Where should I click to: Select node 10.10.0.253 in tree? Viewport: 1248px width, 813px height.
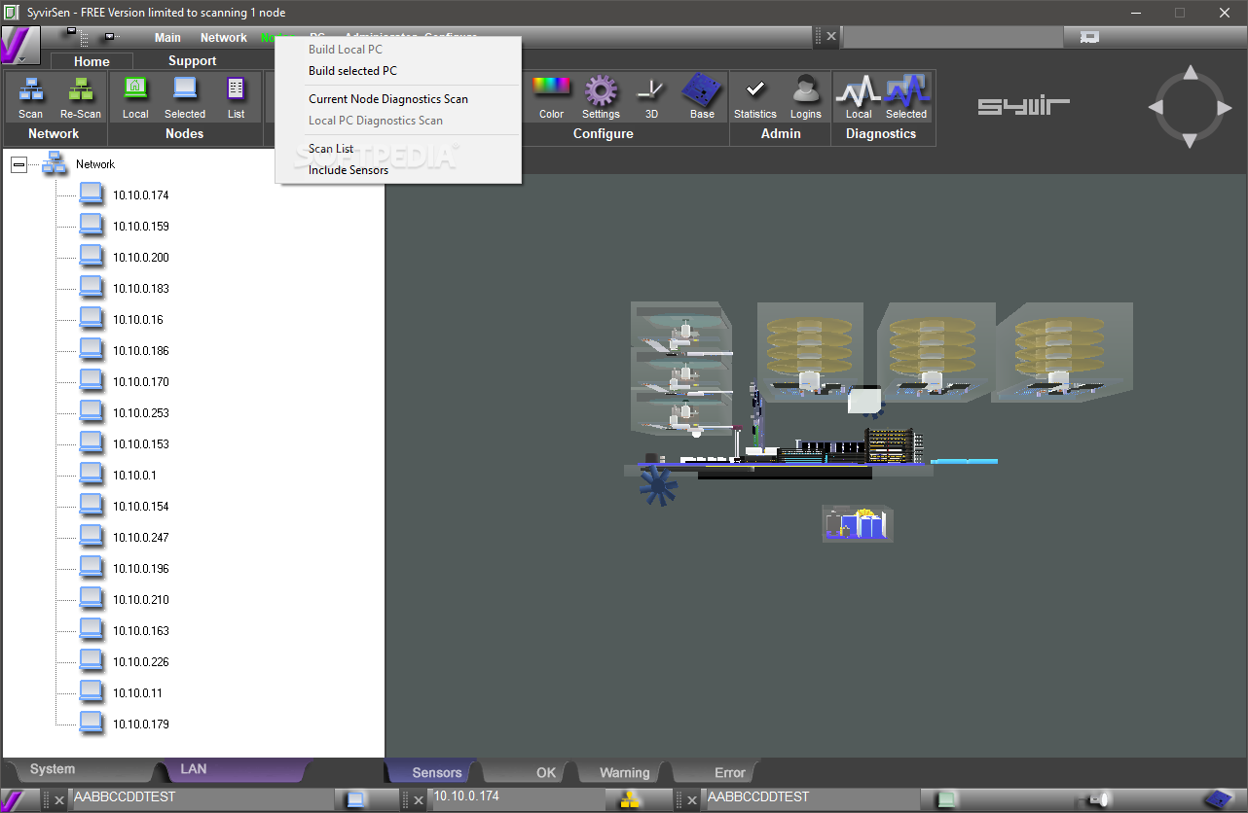[141, 413]
